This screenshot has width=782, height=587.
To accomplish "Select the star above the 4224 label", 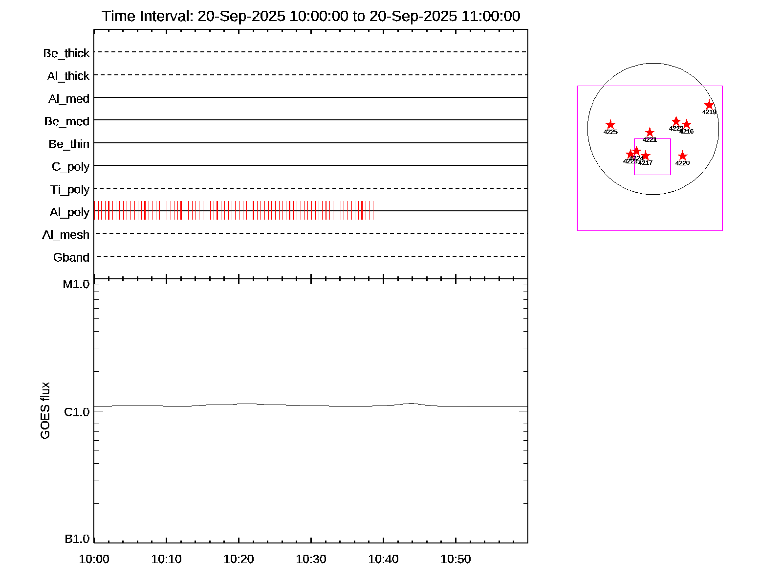I will pyautogui.click(x=636, y=151).
